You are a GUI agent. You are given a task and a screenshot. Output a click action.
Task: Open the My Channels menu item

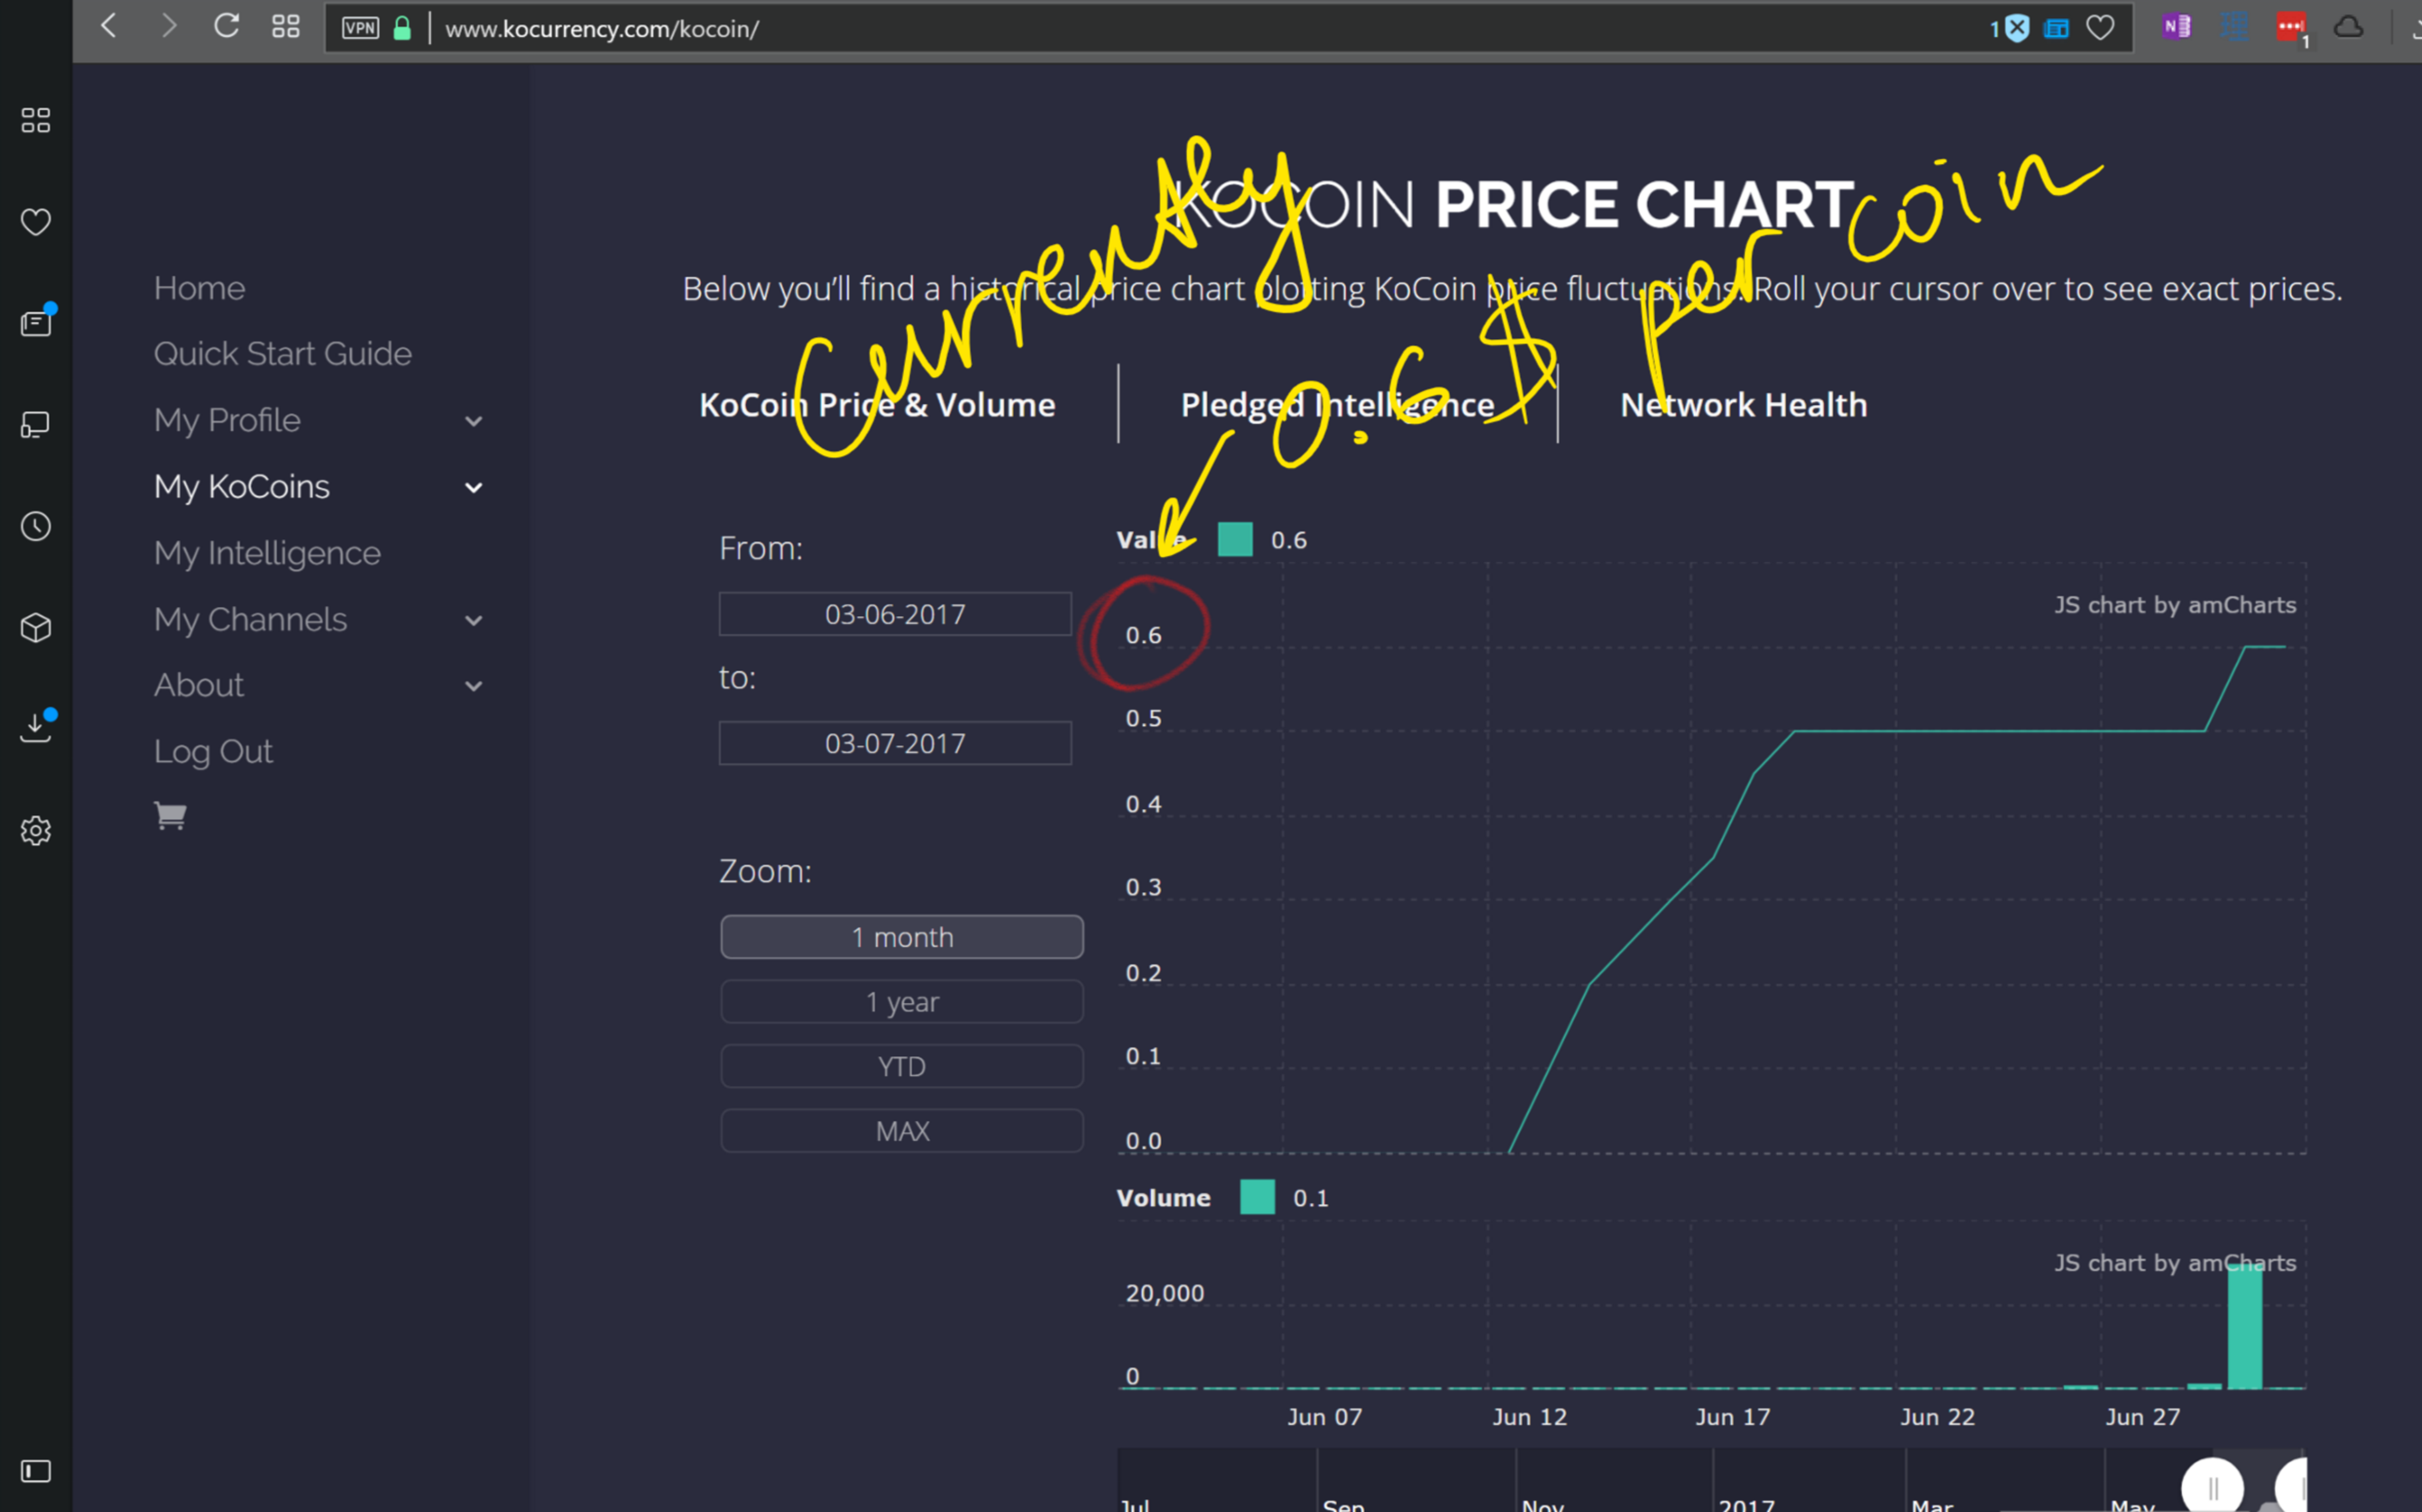[x=250, y=620]
